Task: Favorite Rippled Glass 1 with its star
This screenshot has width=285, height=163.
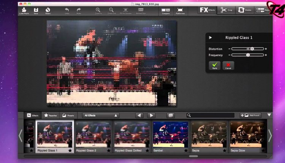Action: point(70,150)
